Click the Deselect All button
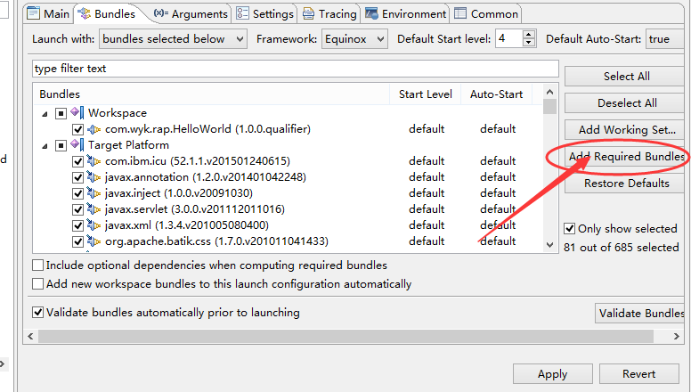 [626, 103]
